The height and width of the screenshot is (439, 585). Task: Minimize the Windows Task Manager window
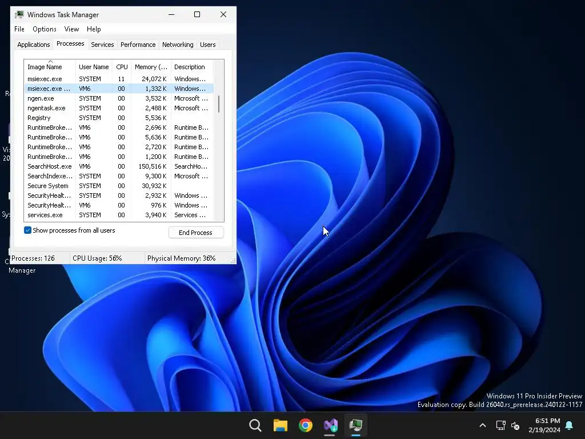pyautogui.click(x=171, y=14)
